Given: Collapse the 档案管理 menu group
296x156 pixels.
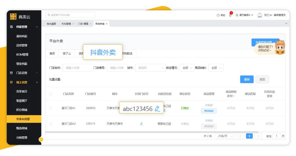Looking at the screenshot, I should tap(37, 27).
